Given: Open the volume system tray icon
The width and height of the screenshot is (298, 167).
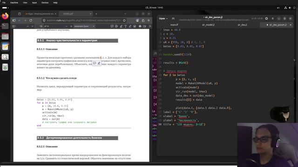Looking at the screenshot, I should (x=290, y=8).
